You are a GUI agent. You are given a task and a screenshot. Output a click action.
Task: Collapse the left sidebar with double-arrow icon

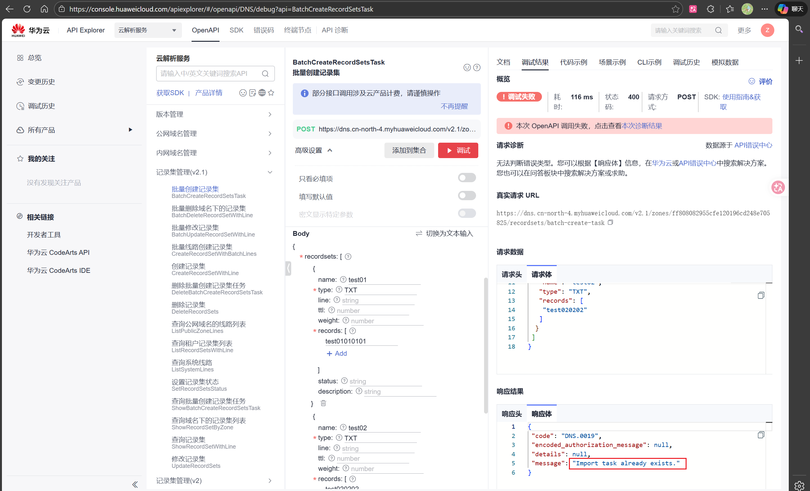pos(135,484)
